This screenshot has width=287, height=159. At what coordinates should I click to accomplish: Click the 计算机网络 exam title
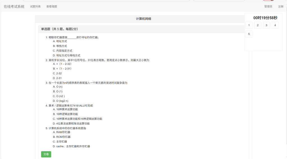click(143, 19)
